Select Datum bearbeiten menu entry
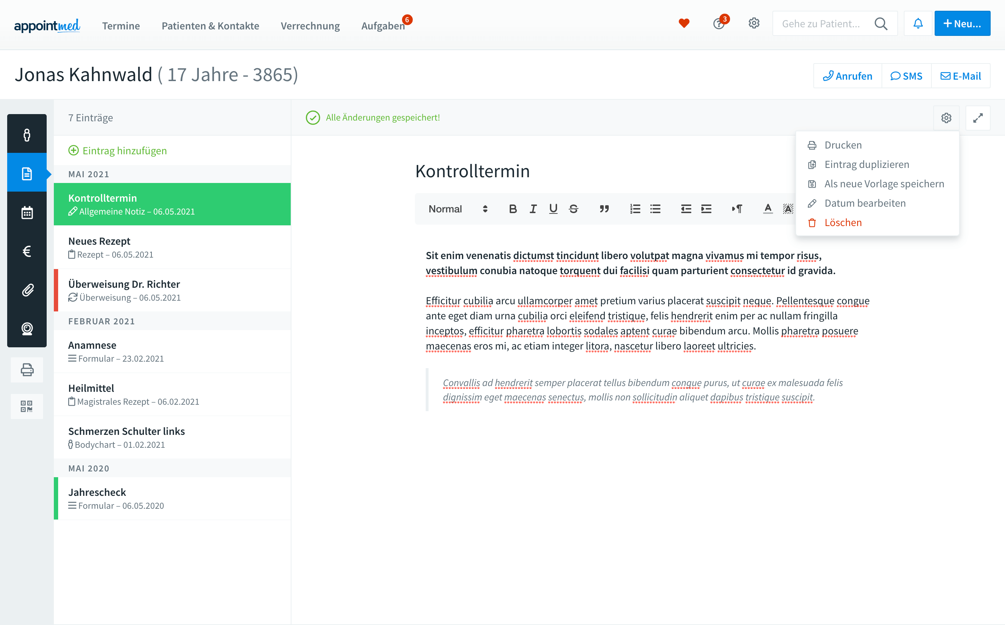Image resolution: width=1005 pixels, height=625 pixels. pyautogui.click(x=877, y=203)
